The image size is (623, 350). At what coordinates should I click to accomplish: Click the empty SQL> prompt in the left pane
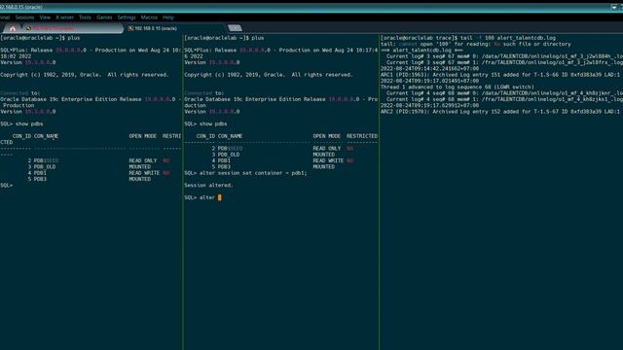pyautogui.click(x=7, y=186)
